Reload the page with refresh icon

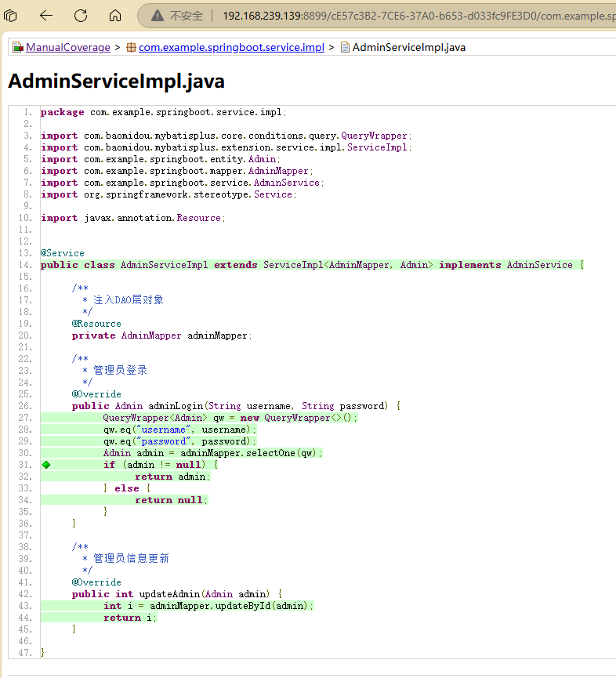click(81, 16)
